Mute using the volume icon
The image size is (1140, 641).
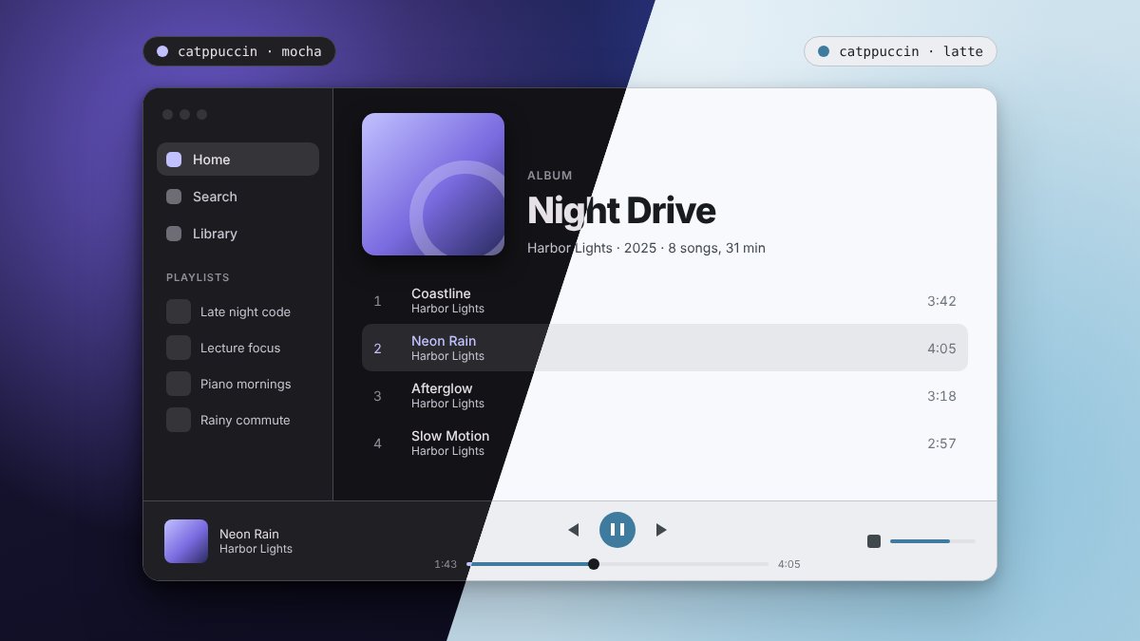coord(874,541)
